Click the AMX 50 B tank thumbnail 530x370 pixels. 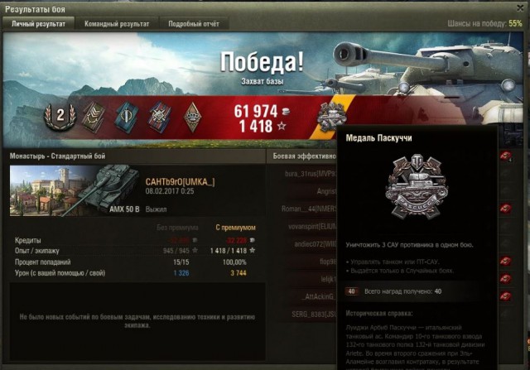pyautogui.click(x=75, y=190)
